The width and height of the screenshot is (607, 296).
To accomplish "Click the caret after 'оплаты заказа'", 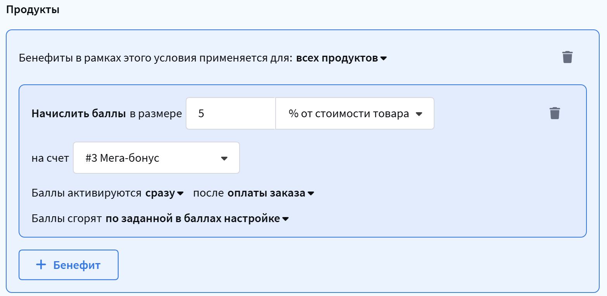I will click(311, 194).
